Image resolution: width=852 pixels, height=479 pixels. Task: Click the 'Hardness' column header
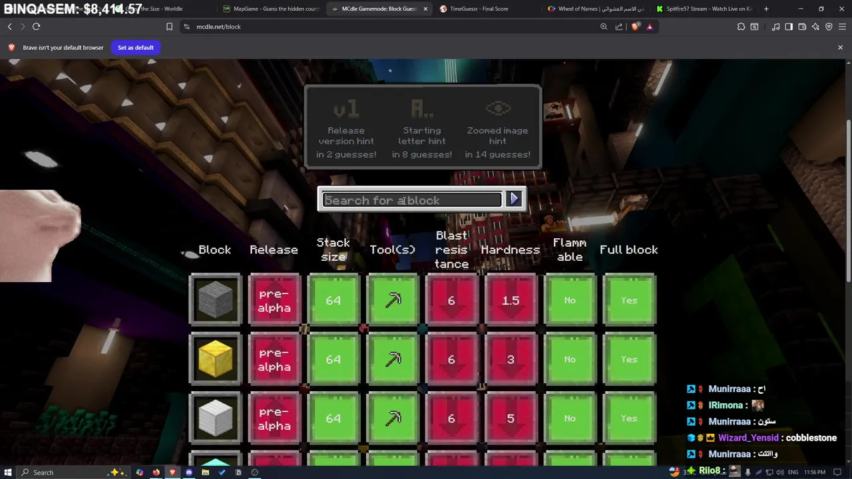click(x=511, y=249)
